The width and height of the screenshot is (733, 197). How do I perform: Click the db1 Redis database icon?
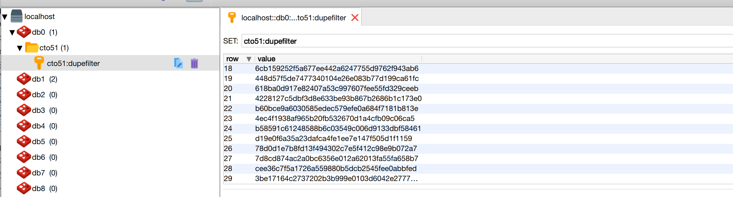click(x=24, y=79)
